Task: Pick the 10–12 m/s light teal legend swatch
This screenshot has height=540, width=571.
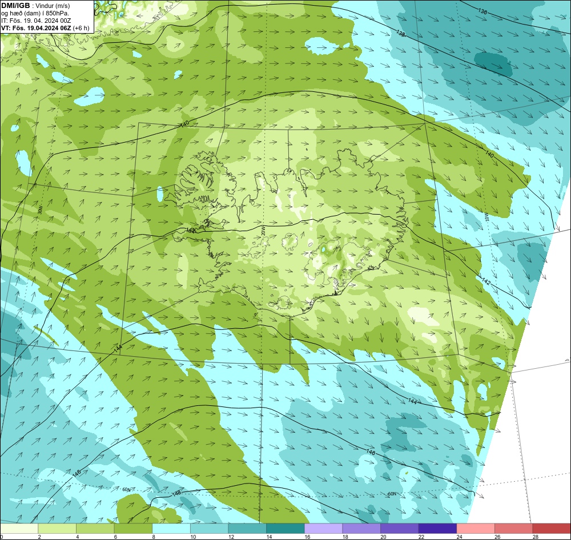Action: click(209, 529)
